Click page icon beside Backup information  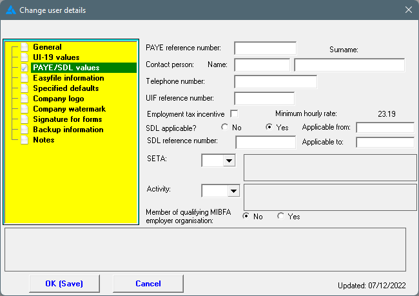pos(24,130)
